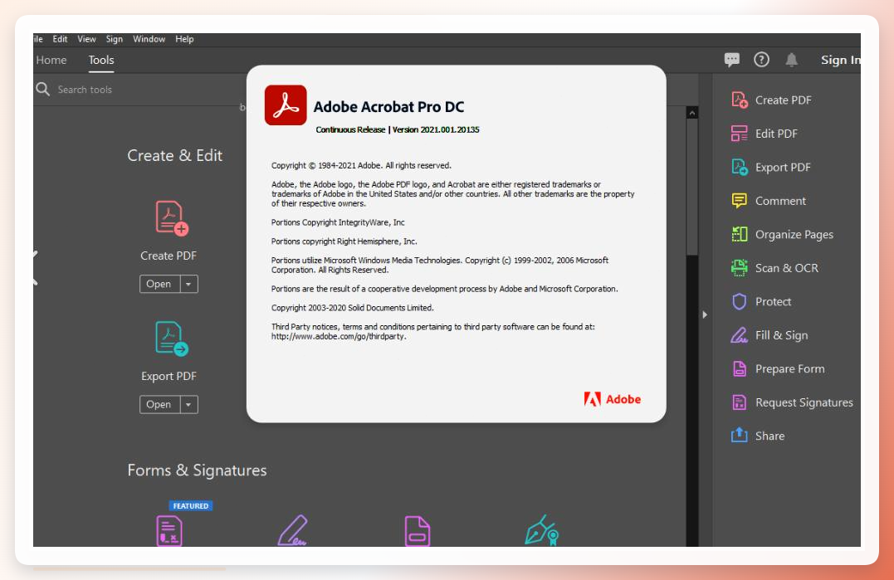Open the notifications bell icon

coord(791,59)
